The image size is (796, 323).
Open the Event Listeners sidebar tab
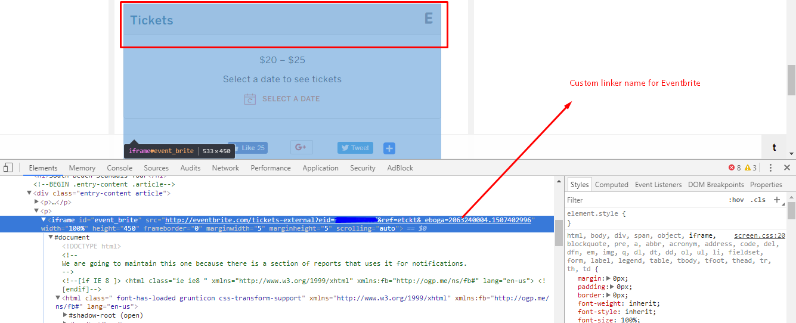point(658,185)
